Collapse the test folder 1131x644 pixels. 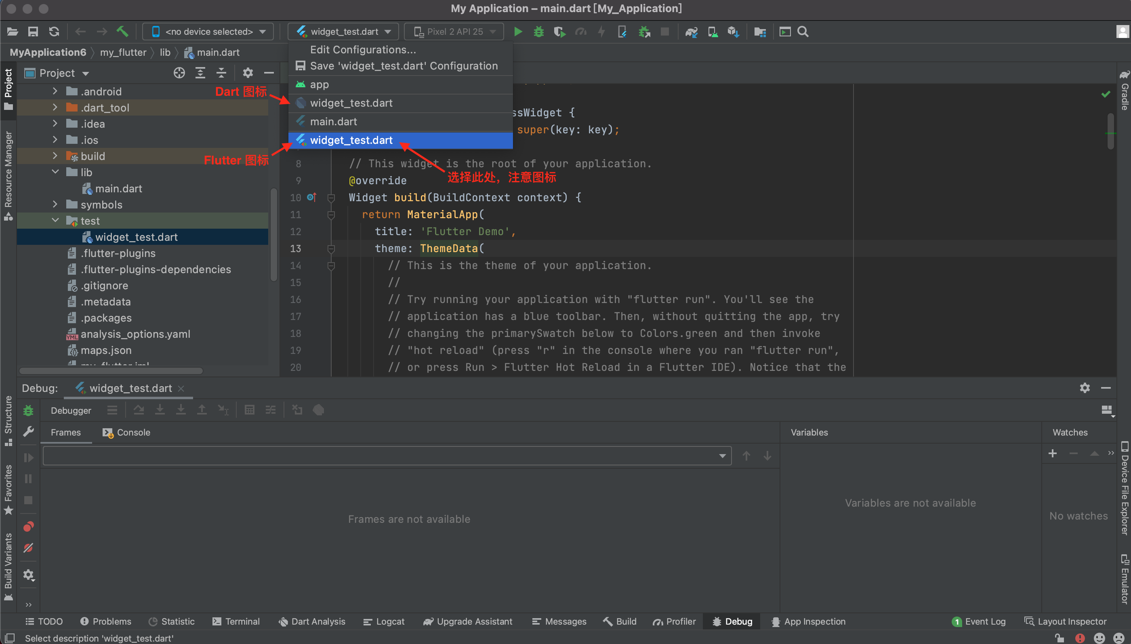click(55, 220)
